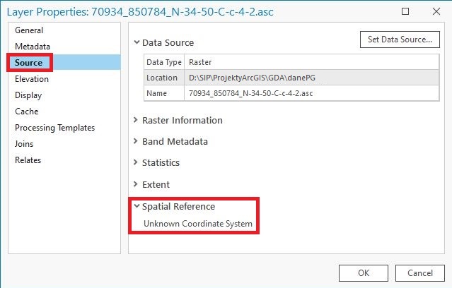The height and width of the screenshot is (288, 452).
Task: Select the Relates page
Action: click(28, 160)
